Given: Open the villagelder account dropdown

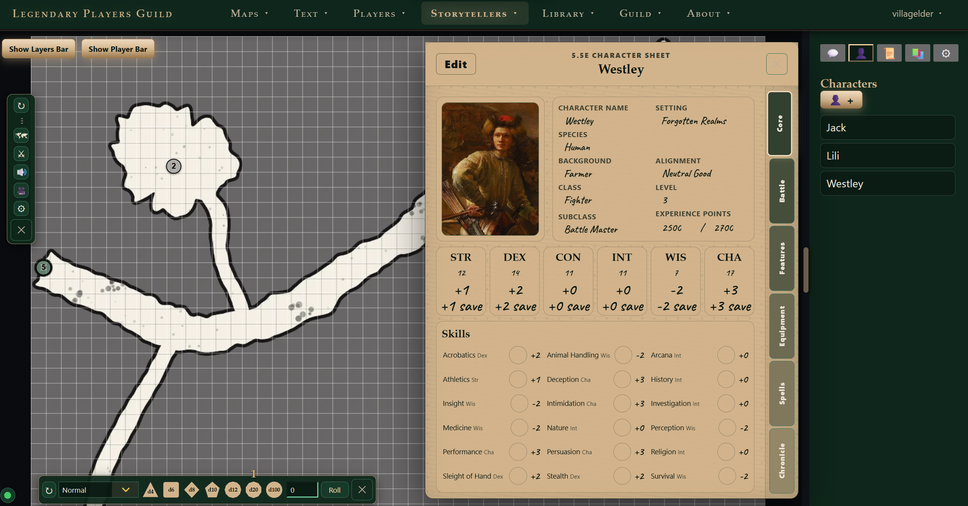Looking at the screenshot, I should coord(917,14).
